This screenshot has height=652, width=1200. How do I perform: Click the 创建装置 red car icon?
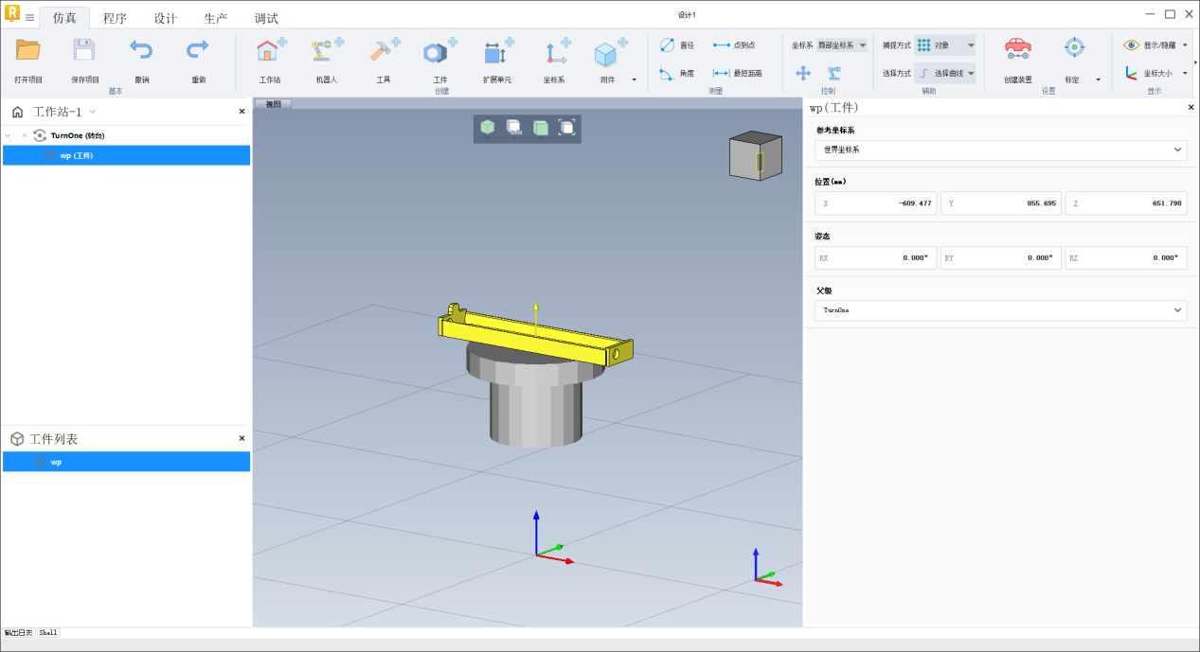[x=1017, y=49]
